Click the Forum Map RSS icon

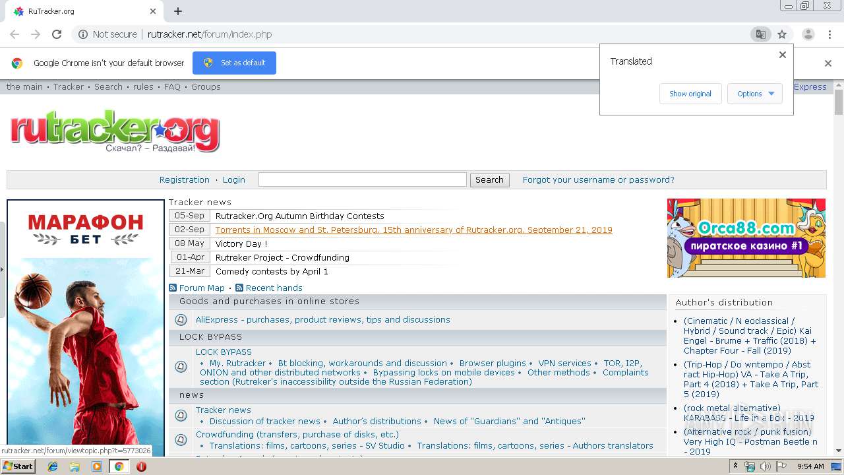pos(173,288)
